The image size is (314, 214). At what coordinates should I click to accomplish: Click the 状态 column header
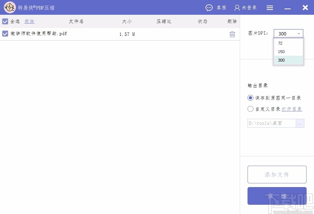202,21
